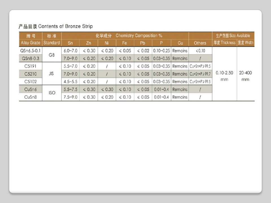Click the Standard column header

tap(52, 43)
